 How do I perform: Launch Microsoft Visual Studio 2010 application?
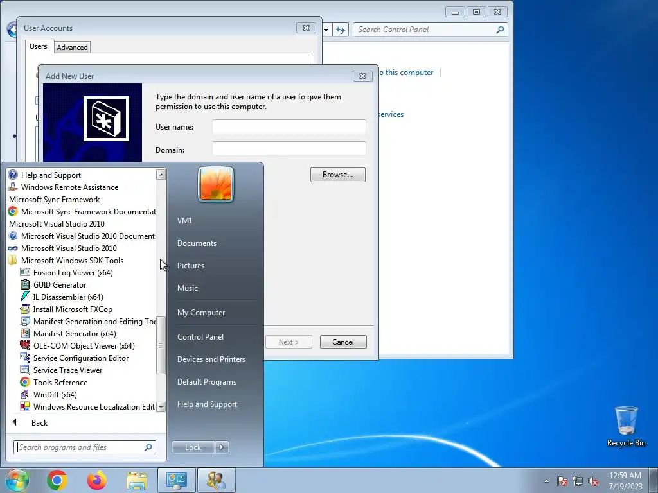click(x=62, y=248)
